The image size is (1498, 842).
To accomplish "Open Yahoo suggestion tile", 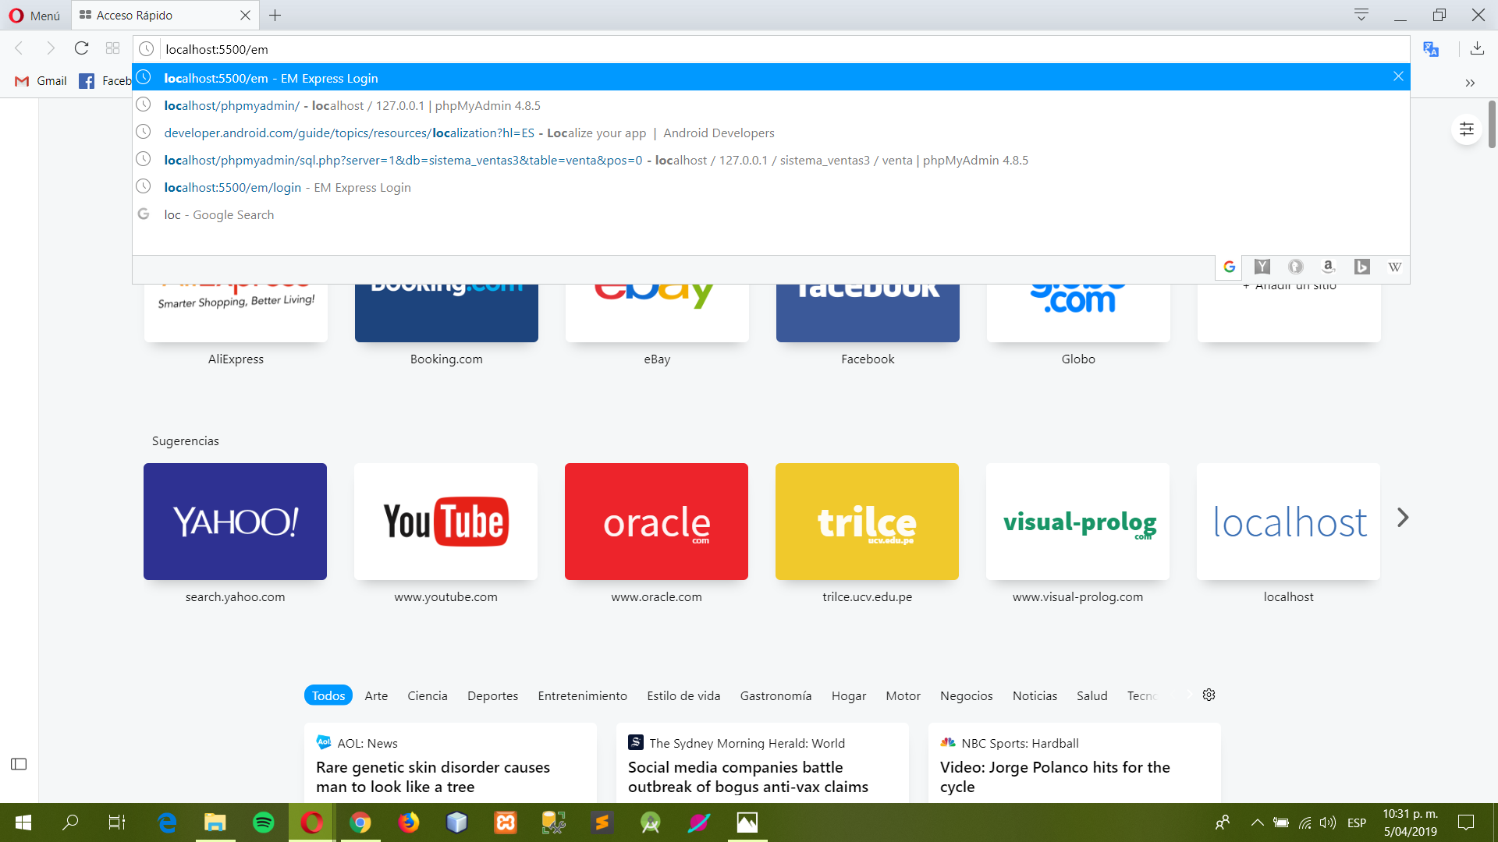I will (x=235, y=522).
